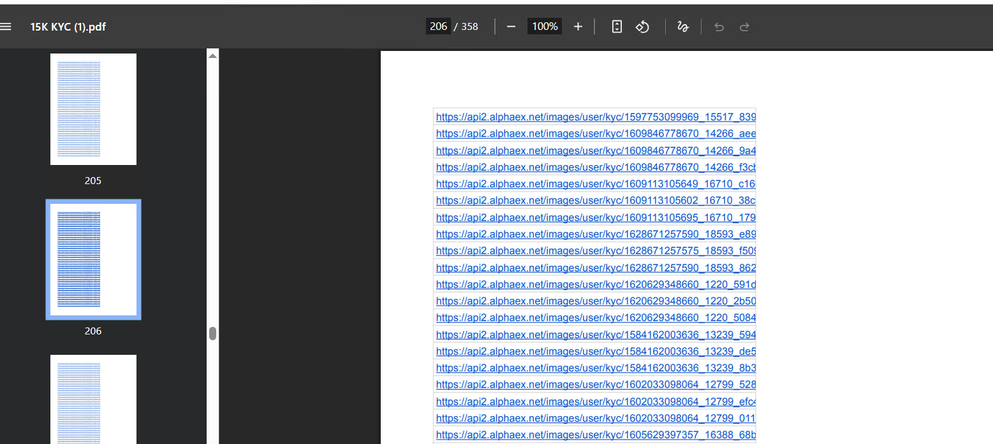The width and height of the screenshot is (993, 444).
Task: Open the thumbnail below page 206
Action: (93, 399)
